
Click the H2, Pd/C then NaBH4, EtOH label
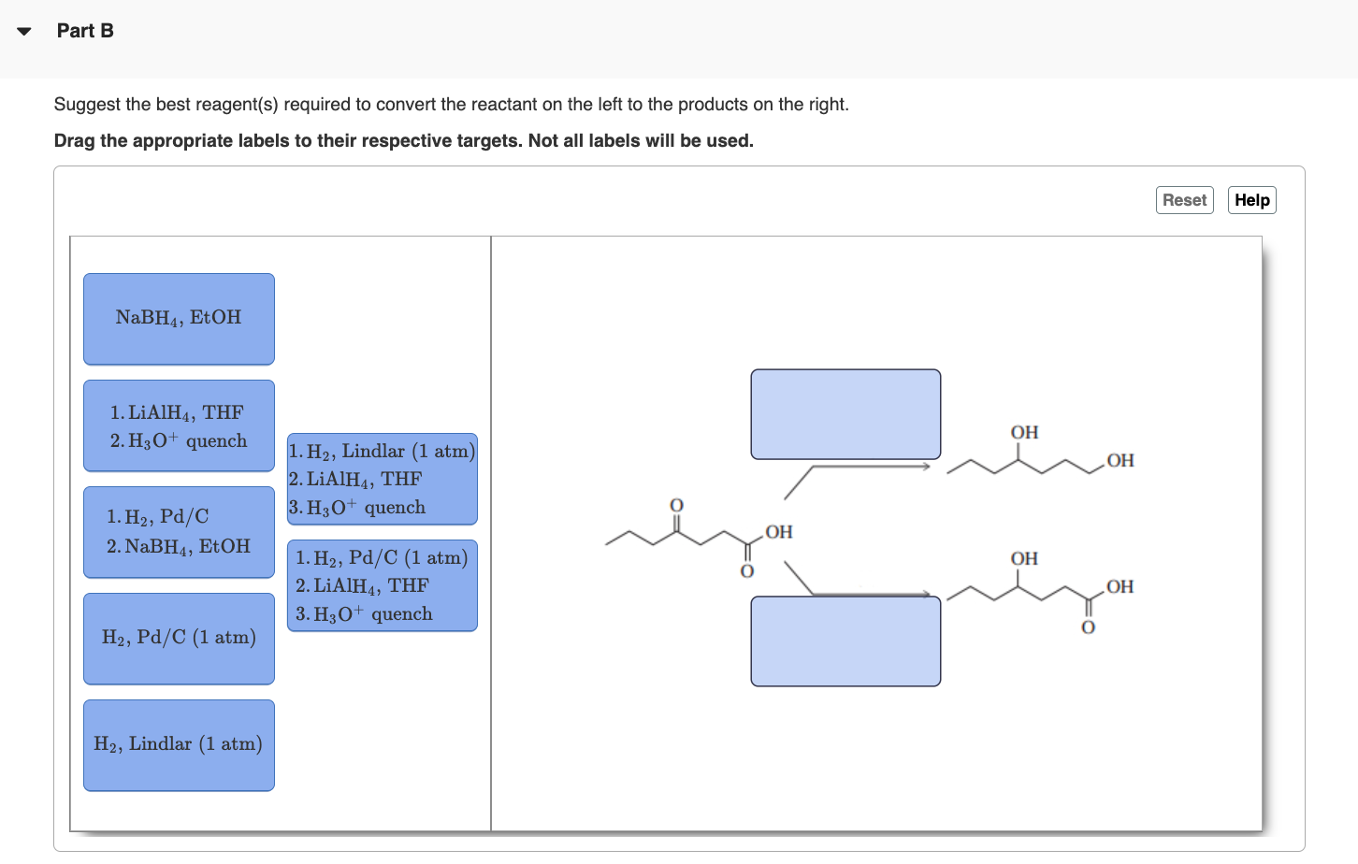[x=179, y=531]
